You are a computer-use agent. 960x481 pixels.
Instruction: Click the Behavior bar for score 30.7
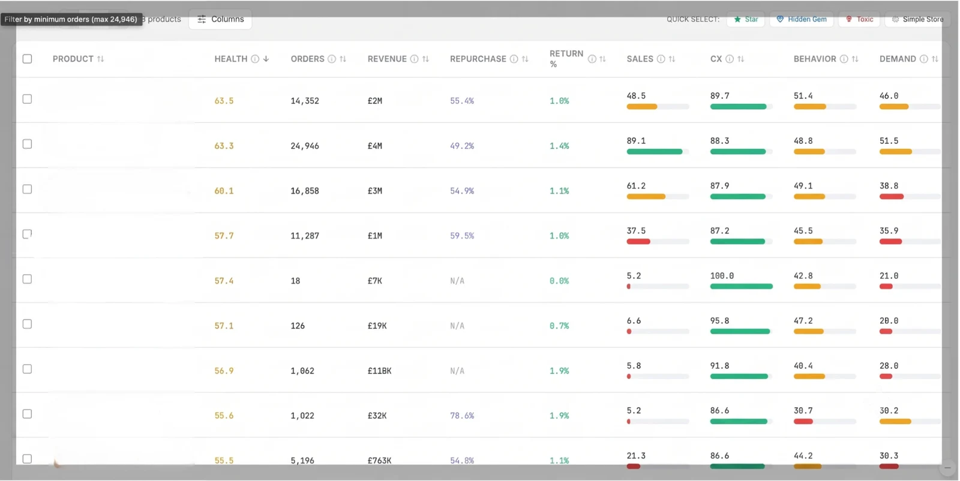pos(824,422)
